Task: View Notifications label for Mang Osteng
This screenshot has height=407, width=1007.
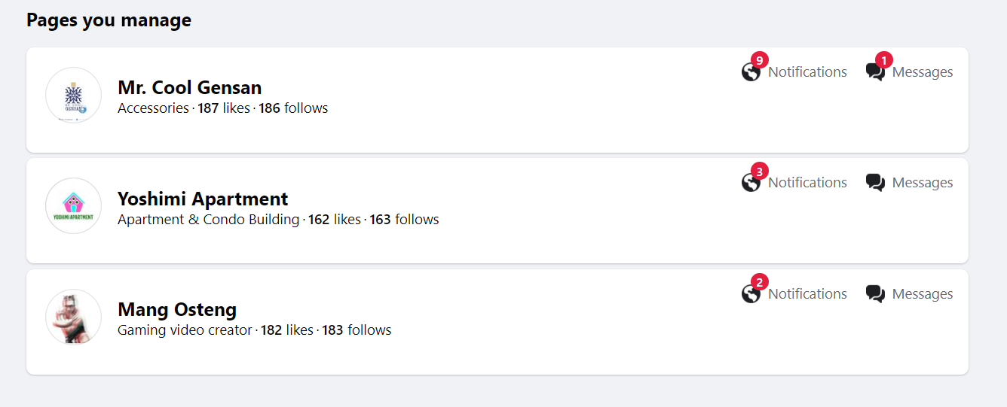Action: pos(807,294)
